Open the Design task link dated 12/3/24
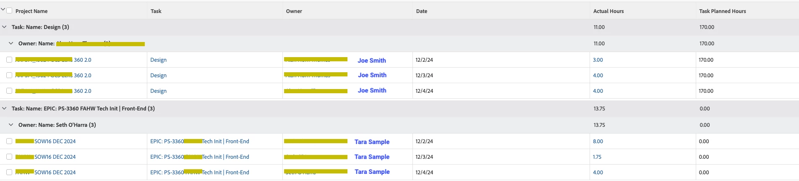799x181 pixels. [158, 76]
